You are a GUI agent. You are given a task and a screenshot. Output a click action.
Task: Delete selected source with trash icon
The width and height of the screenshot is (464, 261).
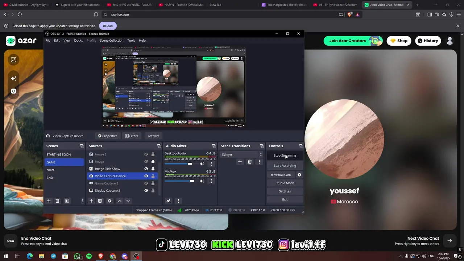tap(100, 201)
